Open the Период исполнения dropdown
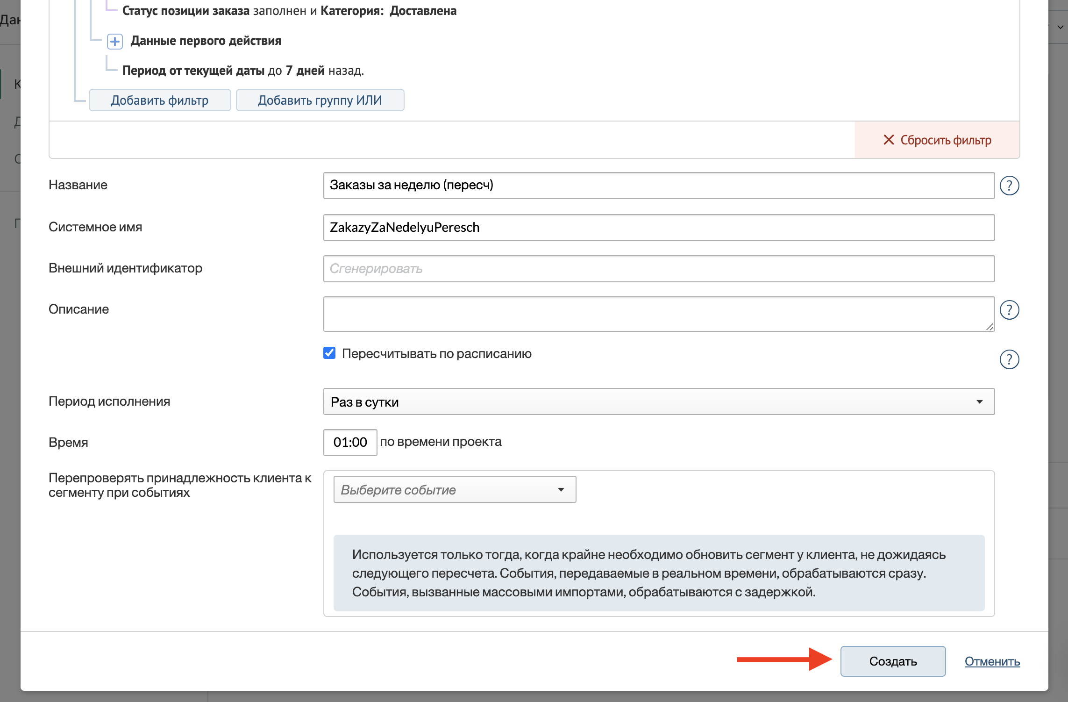The image size is (1068, 702). [659, 401]
